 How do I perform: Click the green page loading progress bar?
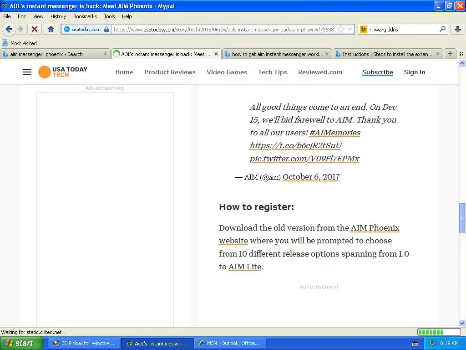[439, 332]
